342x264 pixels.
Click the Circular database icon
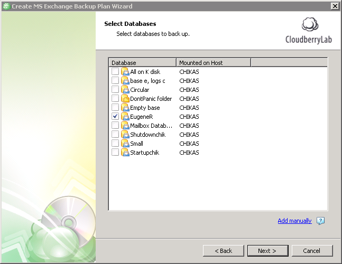(125, 90)
